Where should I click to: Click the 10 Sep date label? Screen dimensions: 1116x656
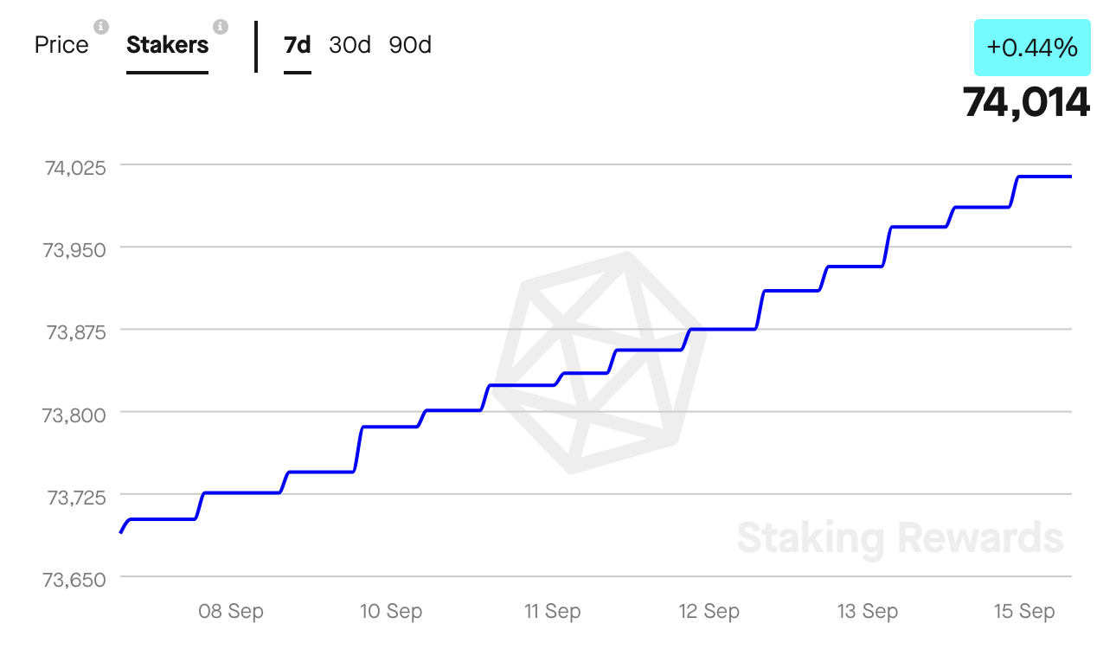391,612
